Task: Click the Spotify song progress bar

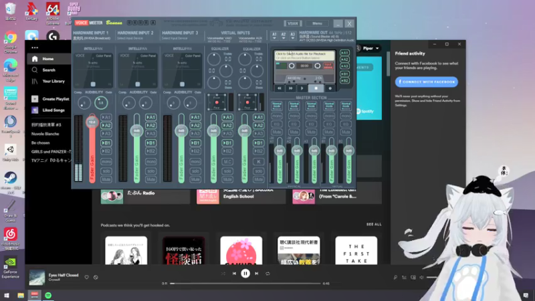Action: pyautogui.click(x=245, y=283)
